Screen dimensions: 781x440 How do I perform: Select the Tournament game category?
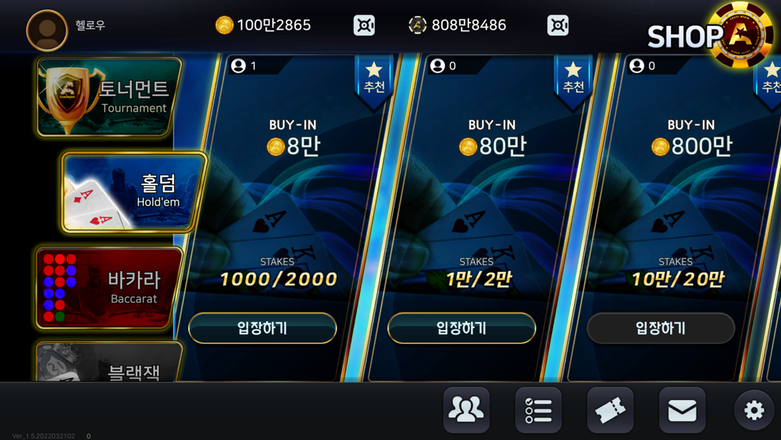click(108, 97)
